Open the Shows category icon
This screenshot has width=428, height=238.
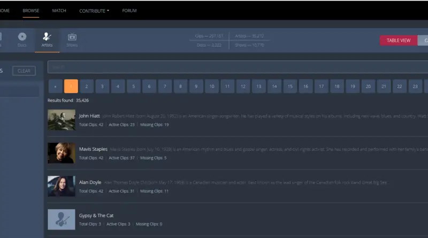(72, 40)
